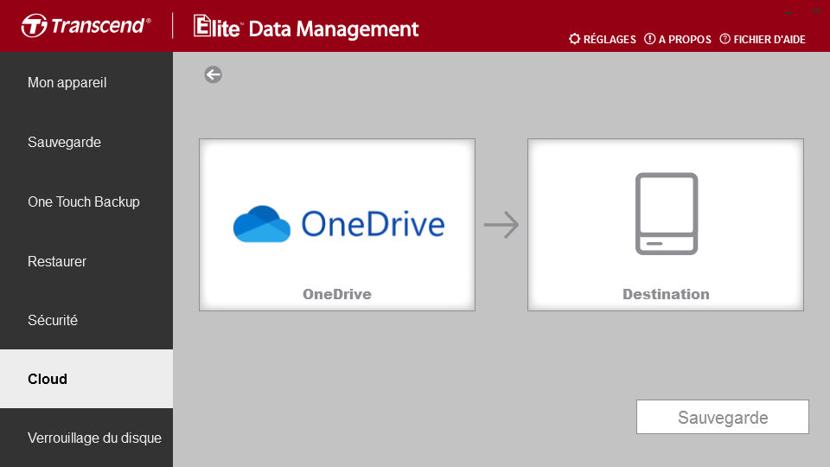Viewport: 830px width, 467px height.
Task: Open Verrouillage du disque section
Action: click(86, 438)
